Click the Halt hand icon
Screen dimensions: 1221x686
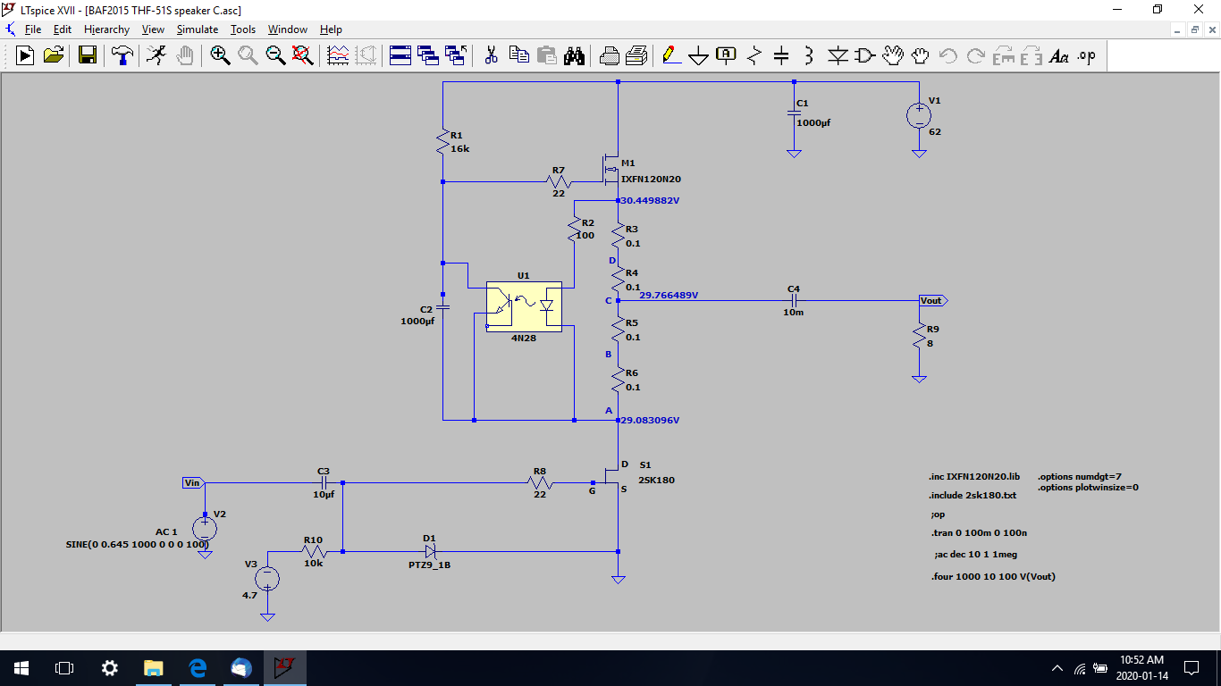184,55
